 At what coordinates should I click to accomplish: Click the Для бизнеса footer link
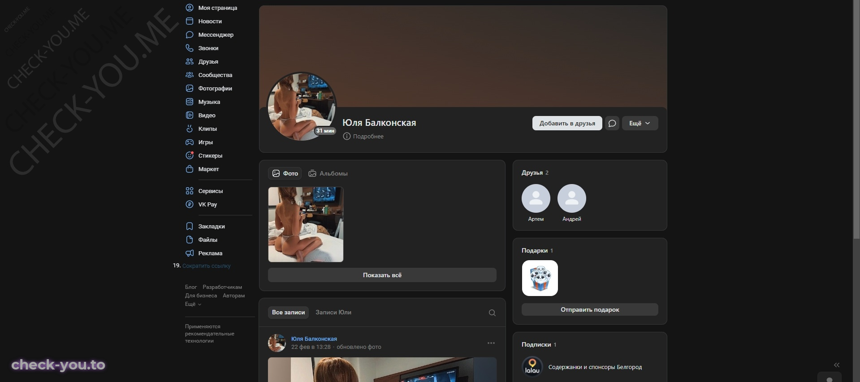[201, 296]
